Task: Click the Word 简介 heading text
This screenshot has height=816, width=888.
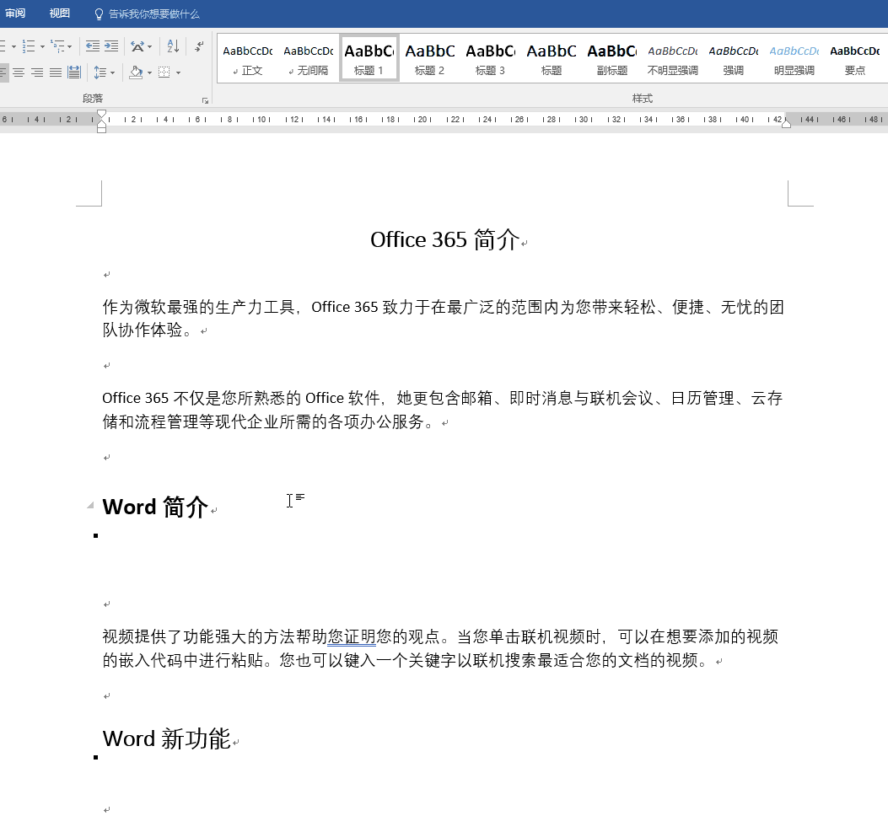Action: click(155, 507)
